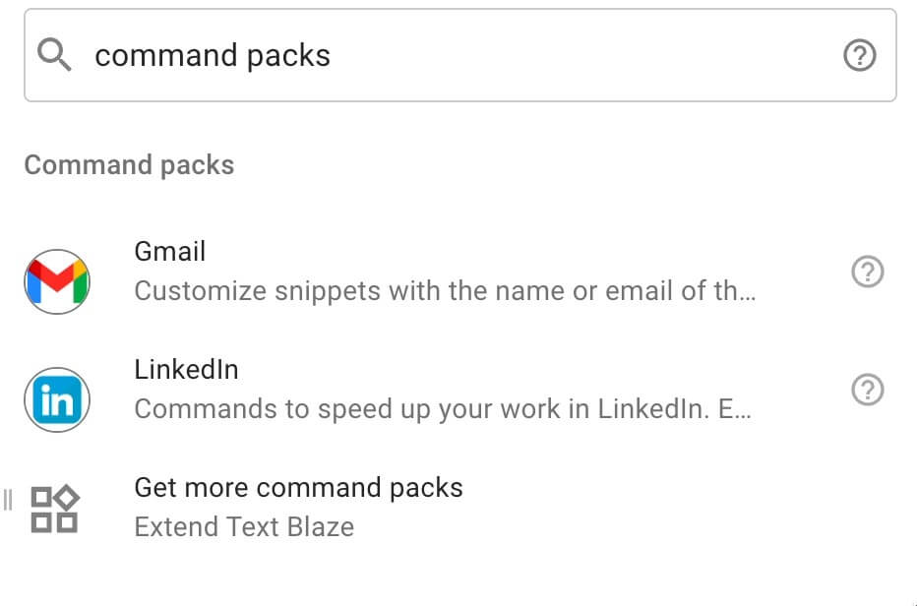This screenshot has height=606, width=917.
Task: Open help for the Gmail pack
Action: point(867,272)
